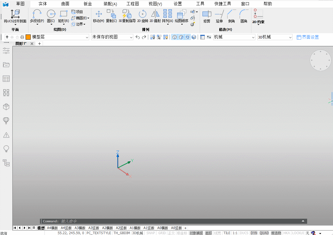Select the 2D Rotate (2D旋转) tool
This screenshot has height=235, width=333.
click(x=143, y=16)
